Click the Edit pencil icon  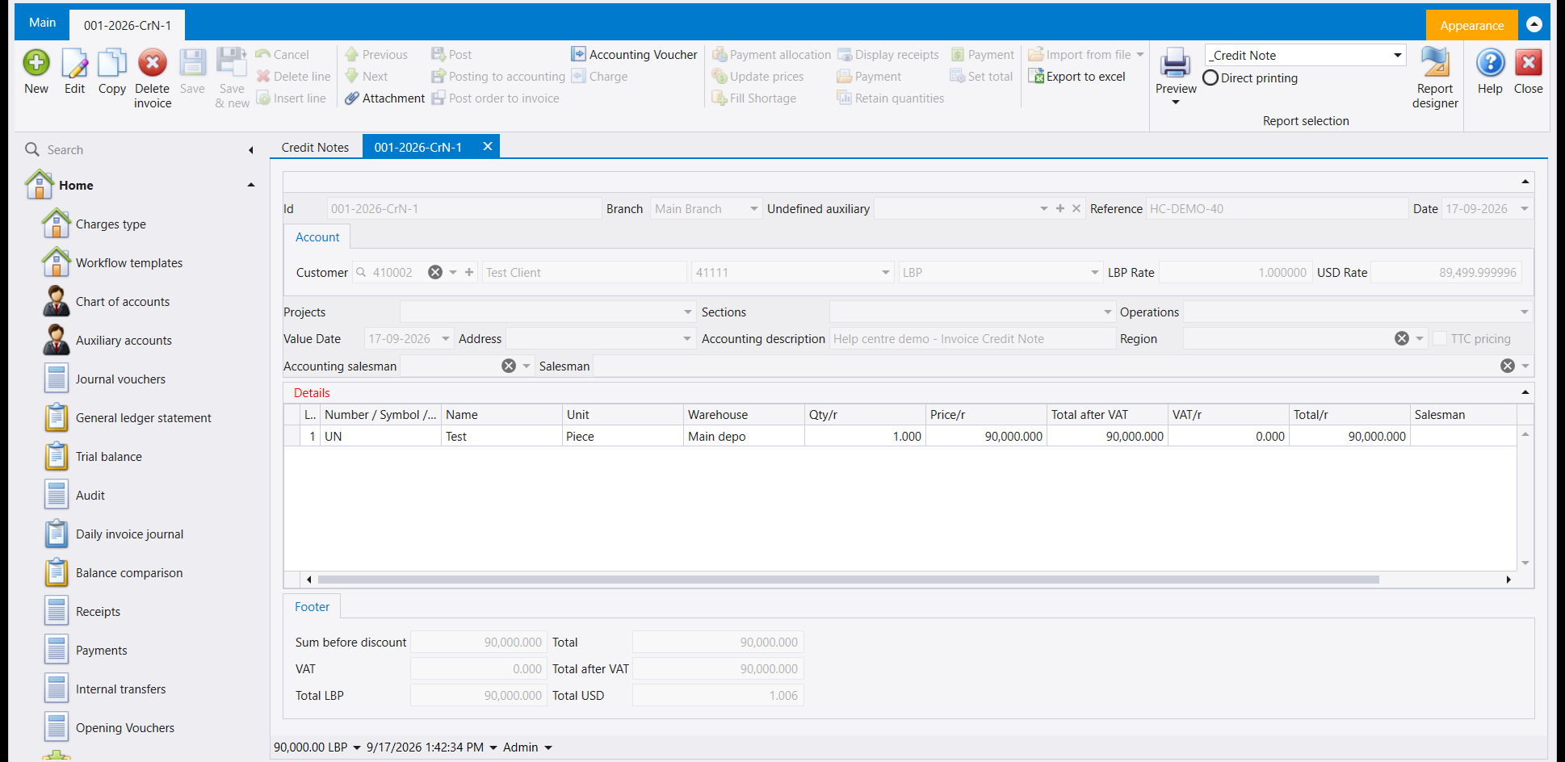(x=74, y=63)
